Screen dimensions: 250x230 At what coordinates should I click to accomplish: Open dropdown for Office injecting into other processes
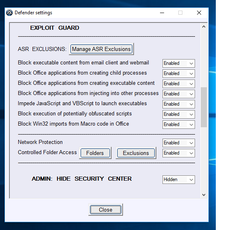[179, 94]
